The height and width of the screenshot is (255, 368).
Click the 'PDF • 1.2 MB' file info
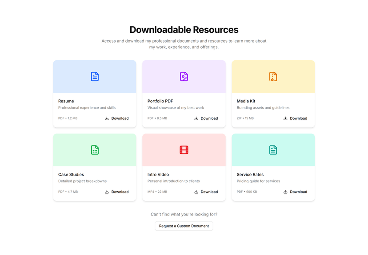pos(68,118)
